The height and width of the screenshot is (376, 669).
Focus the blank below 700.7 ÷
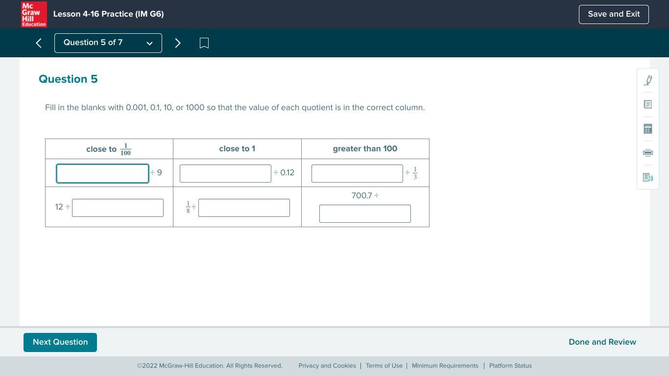coord(365,213)
